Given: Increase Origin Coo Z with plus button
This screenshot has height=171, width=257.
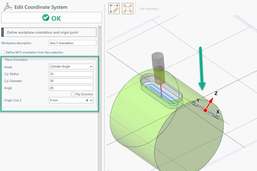Looking at the screenshot, I should click(x=87, y=100).
